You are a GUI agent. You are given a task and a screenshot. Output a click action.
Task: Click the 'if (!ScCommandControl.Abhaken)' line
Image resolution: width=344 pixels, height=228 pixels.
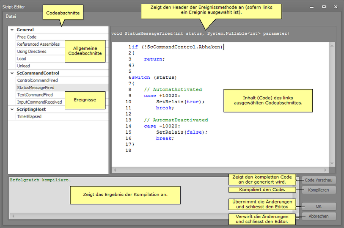pyautogui.click(x=177, y=47)
